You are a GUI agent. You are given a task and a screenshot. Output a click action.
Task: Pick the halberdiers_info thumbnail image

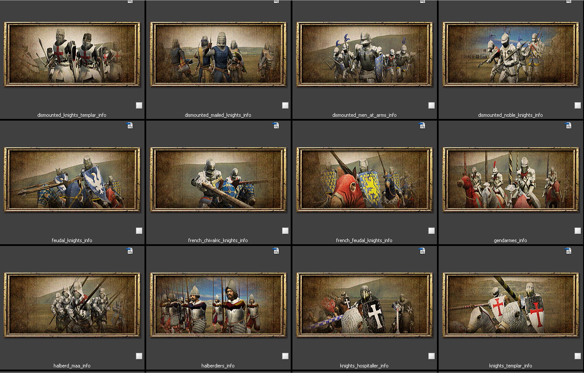(x=218, y=305)
